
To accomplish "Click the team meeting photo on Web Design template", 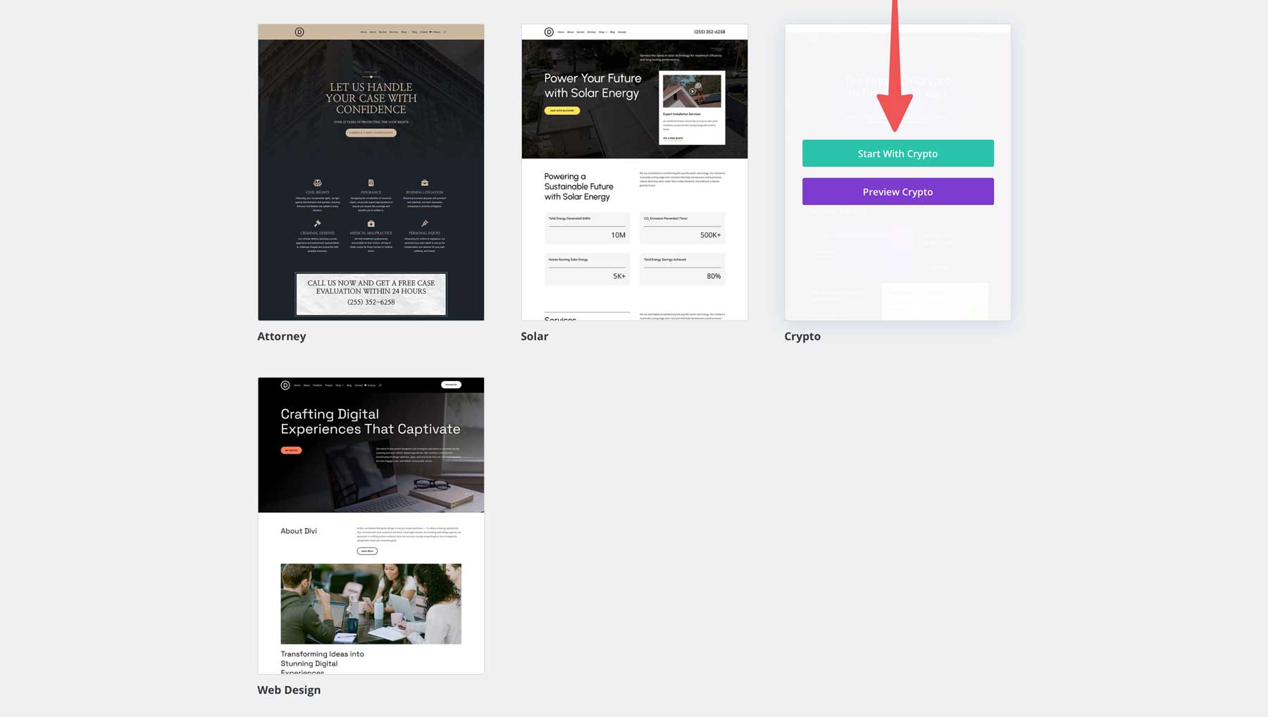I will click(371, 604).
